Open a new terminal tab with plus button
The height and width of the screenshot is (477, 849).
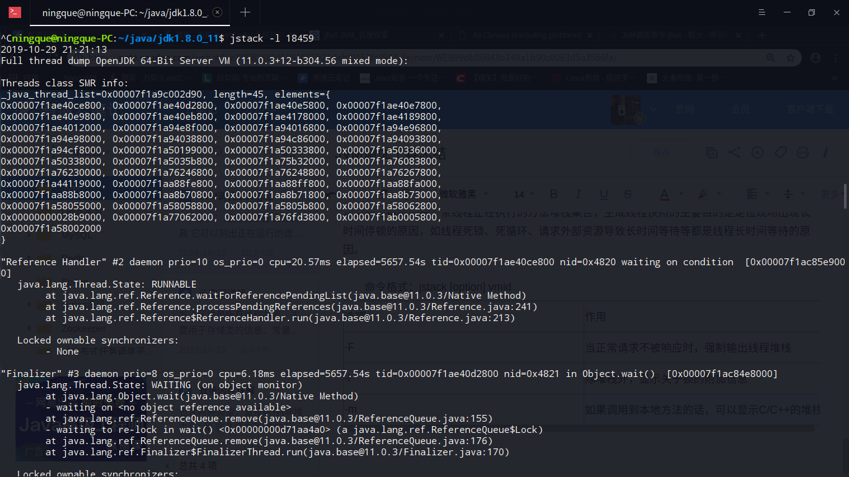click(x=246, y=12)
